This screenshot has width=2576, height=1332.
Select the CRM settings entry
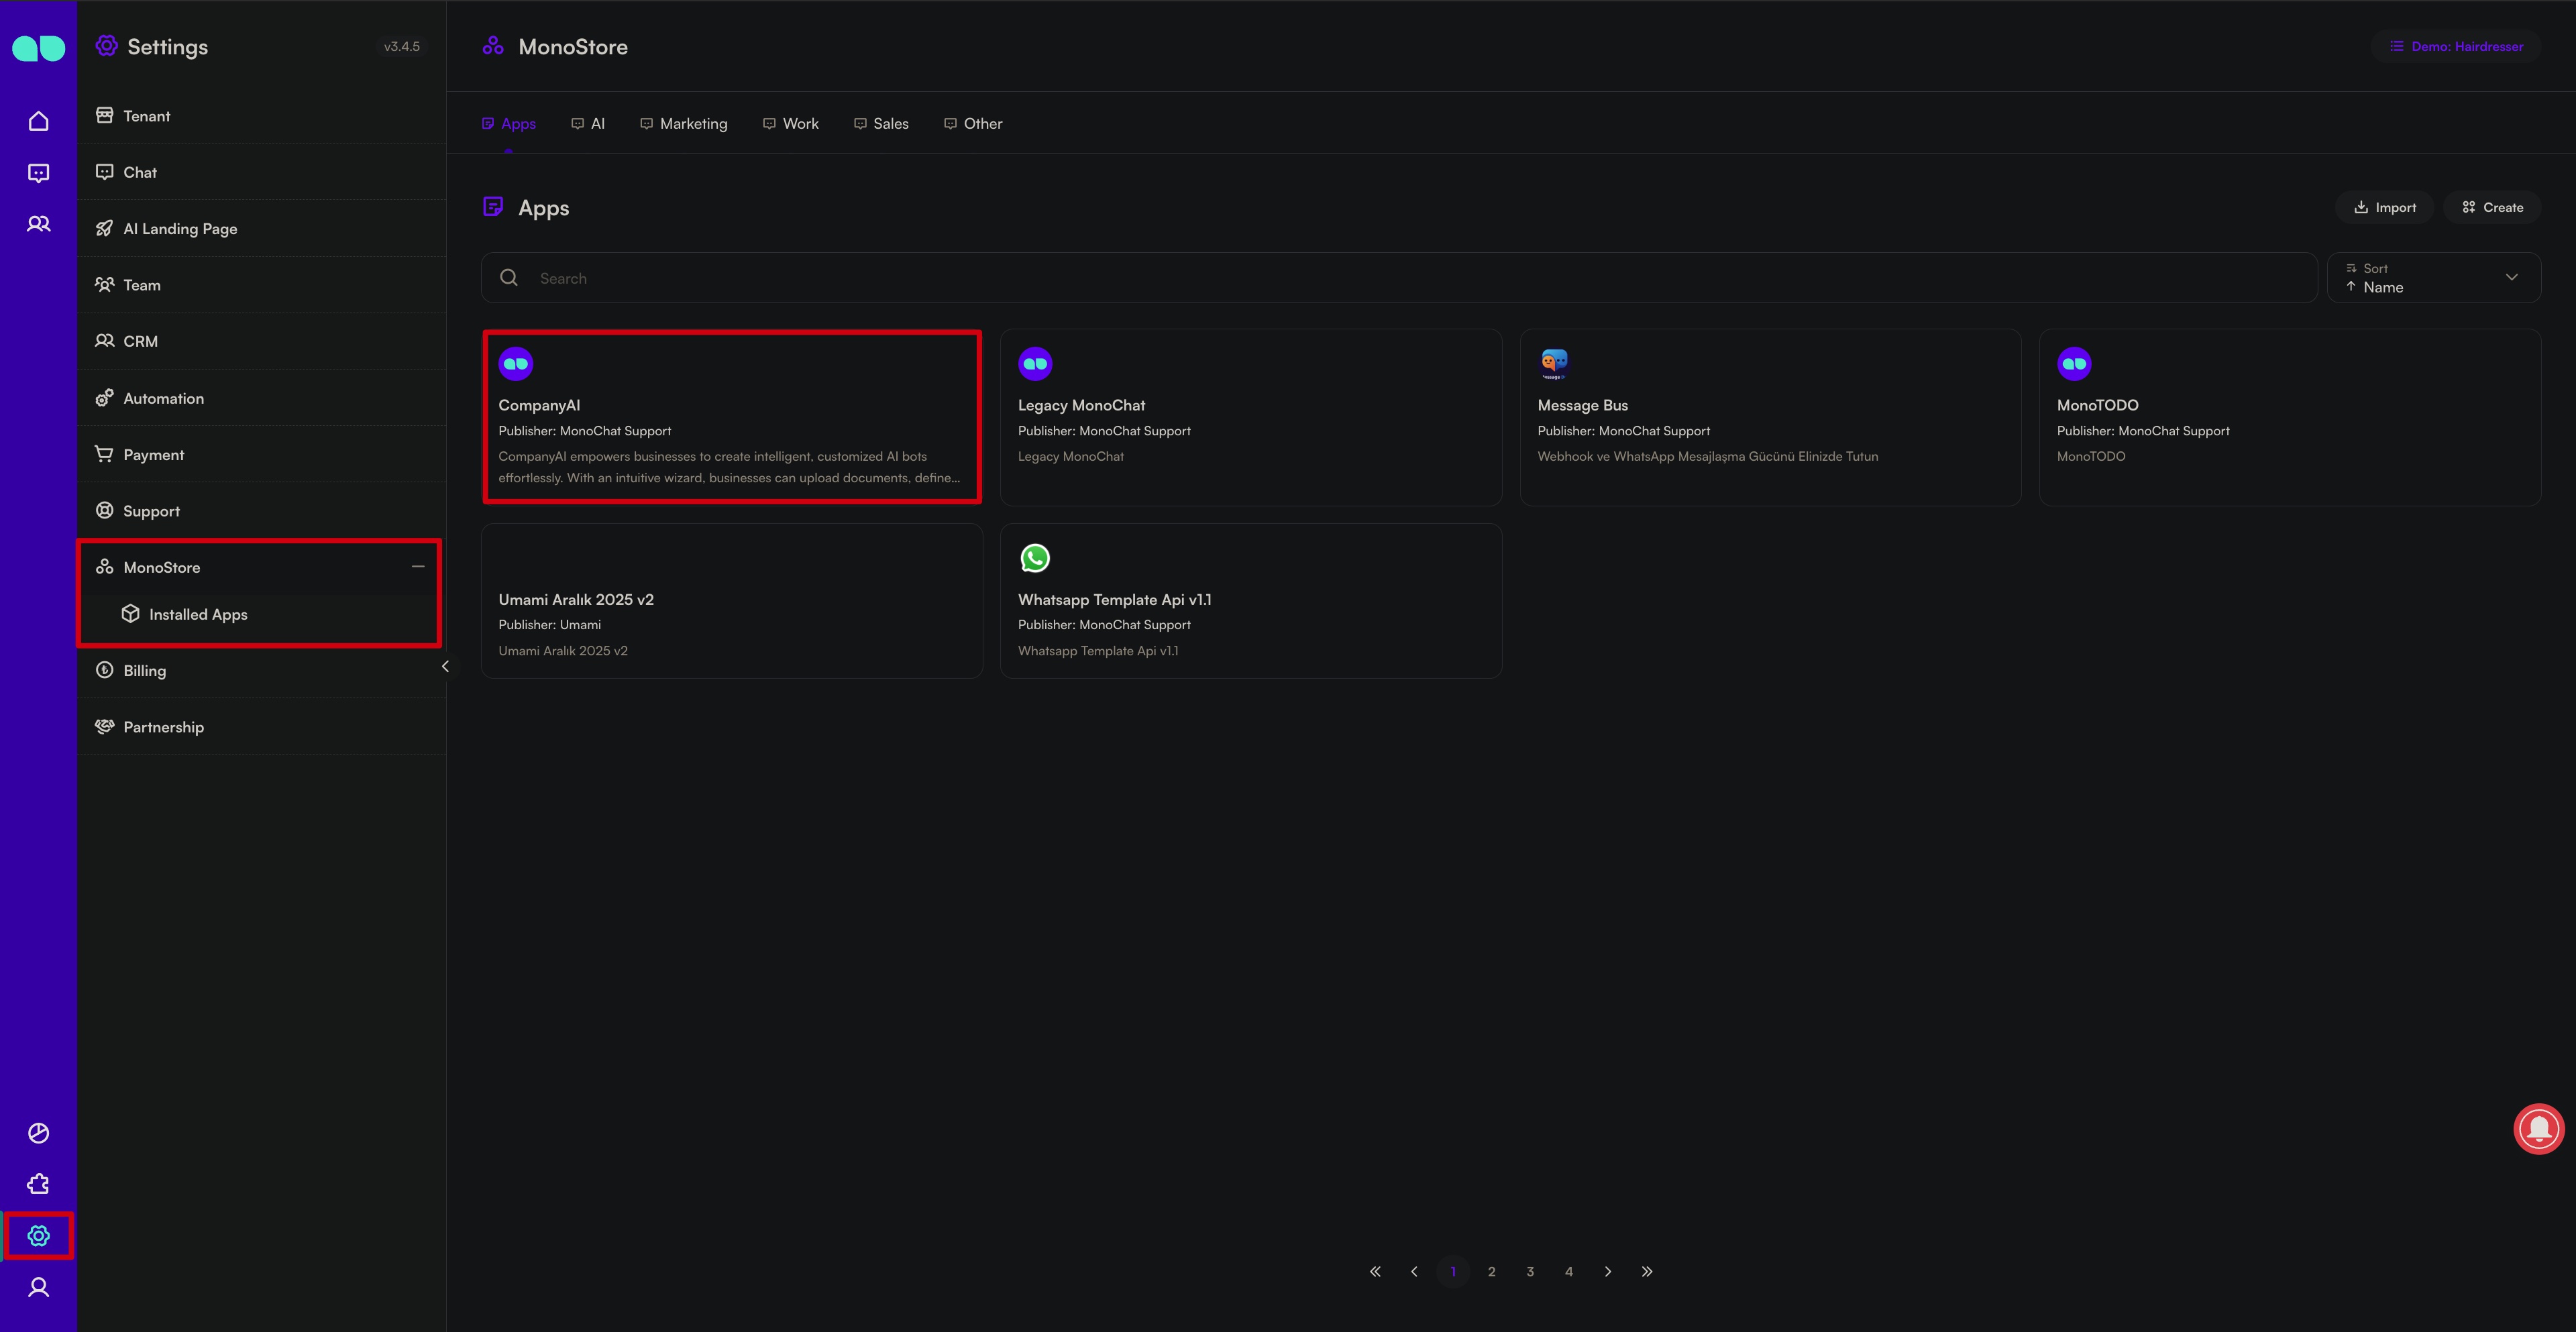pyautogui.click(x=140, y=341)
